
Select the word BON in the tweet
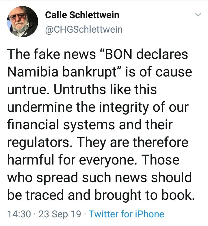[118, 54]
